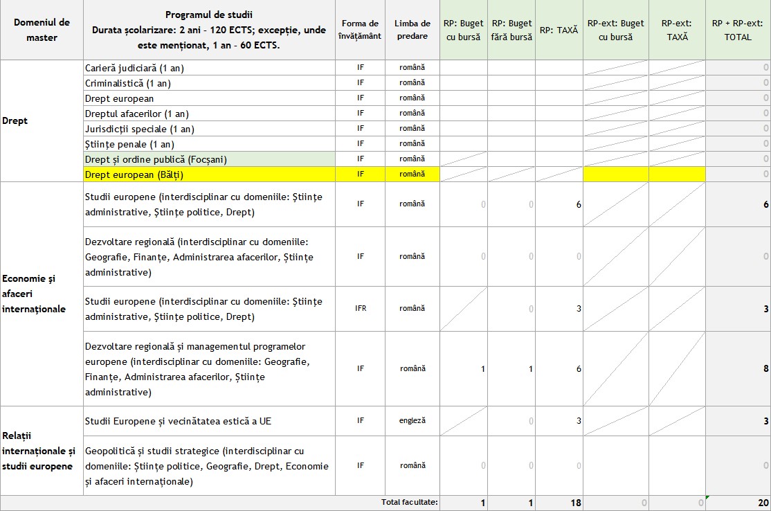Click Total facultate value under RP: Buget fără bursă
Viewport: 771px width, 511px height.
[x=511, y=503]
